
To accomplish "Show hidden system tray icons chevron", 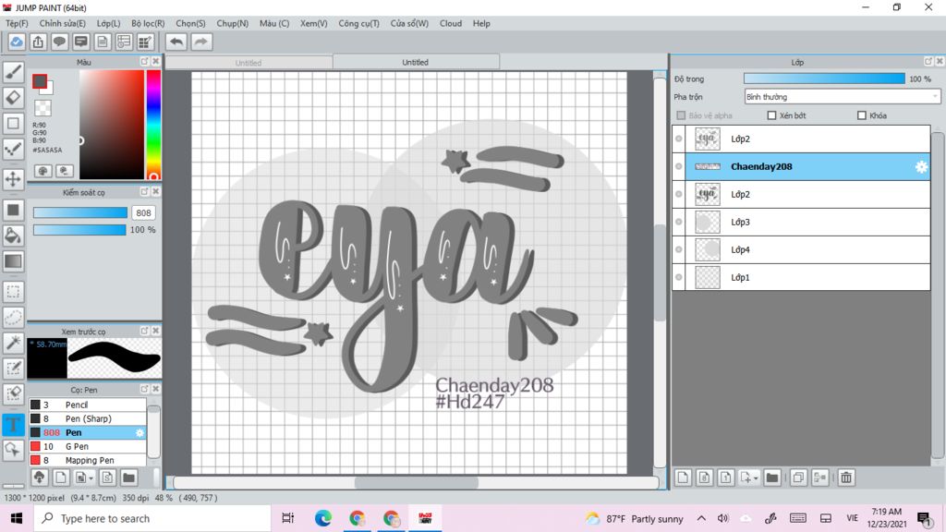I will click(x=701, y=518).
